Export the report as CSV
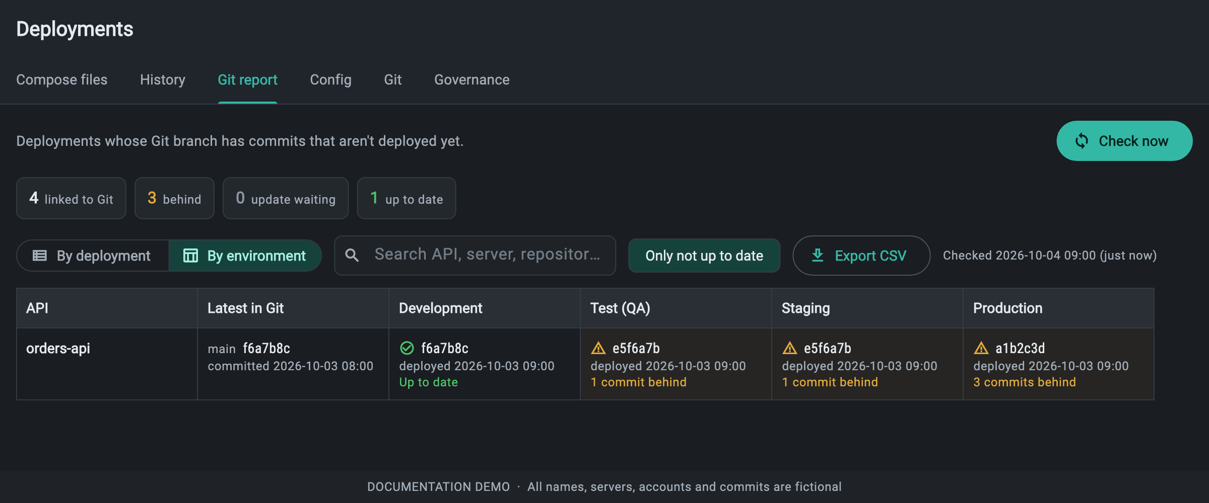 coord(861,256)
